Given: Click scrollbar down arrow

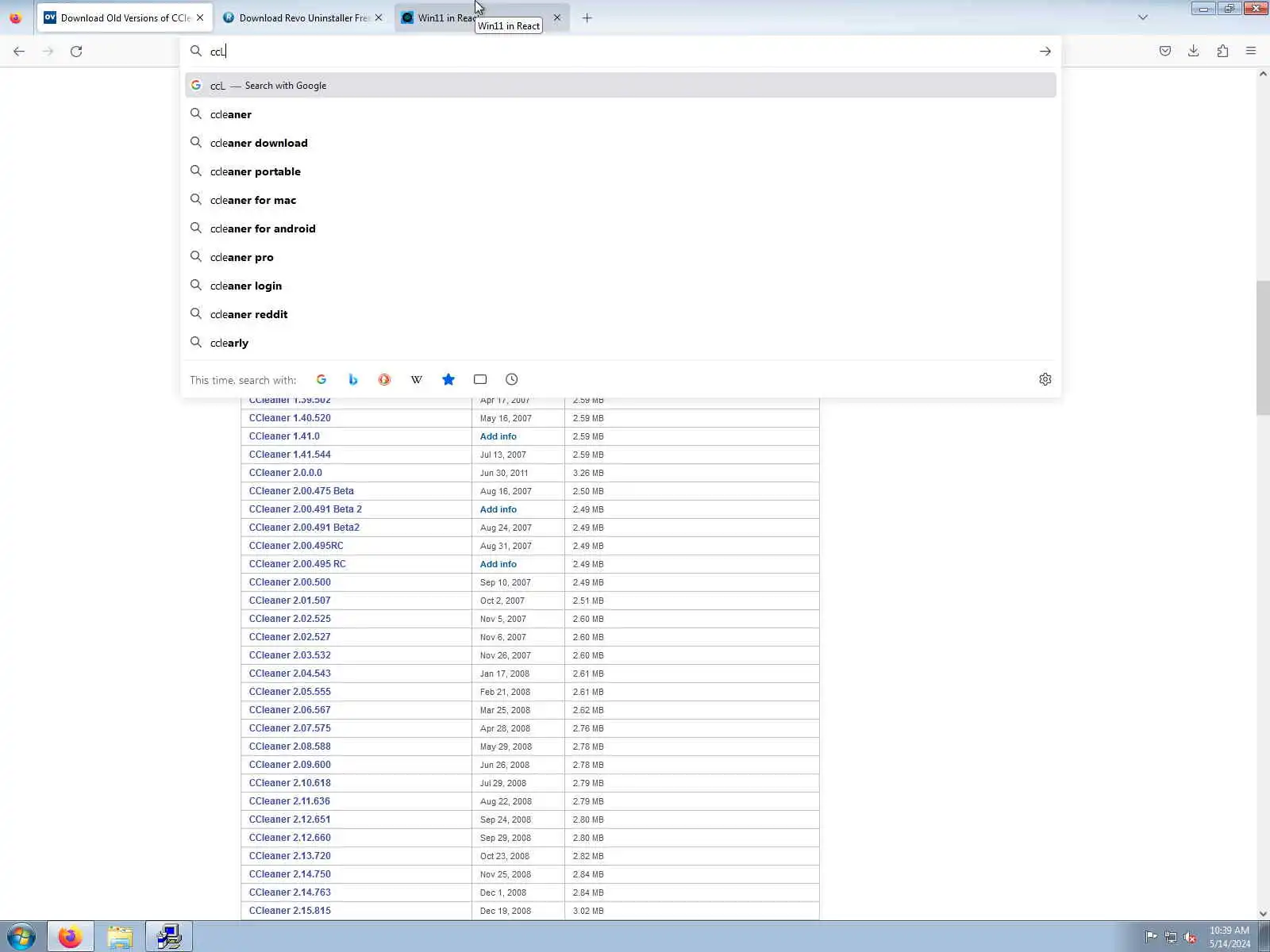Looking at the screenshot, I should 1263,914.
